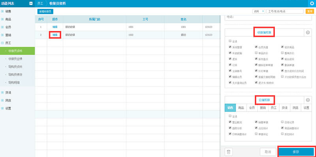Viewport: 316px width, 157px height.
Task: Expand the 货流 group in the sidebar
Action: click(2, 93)
